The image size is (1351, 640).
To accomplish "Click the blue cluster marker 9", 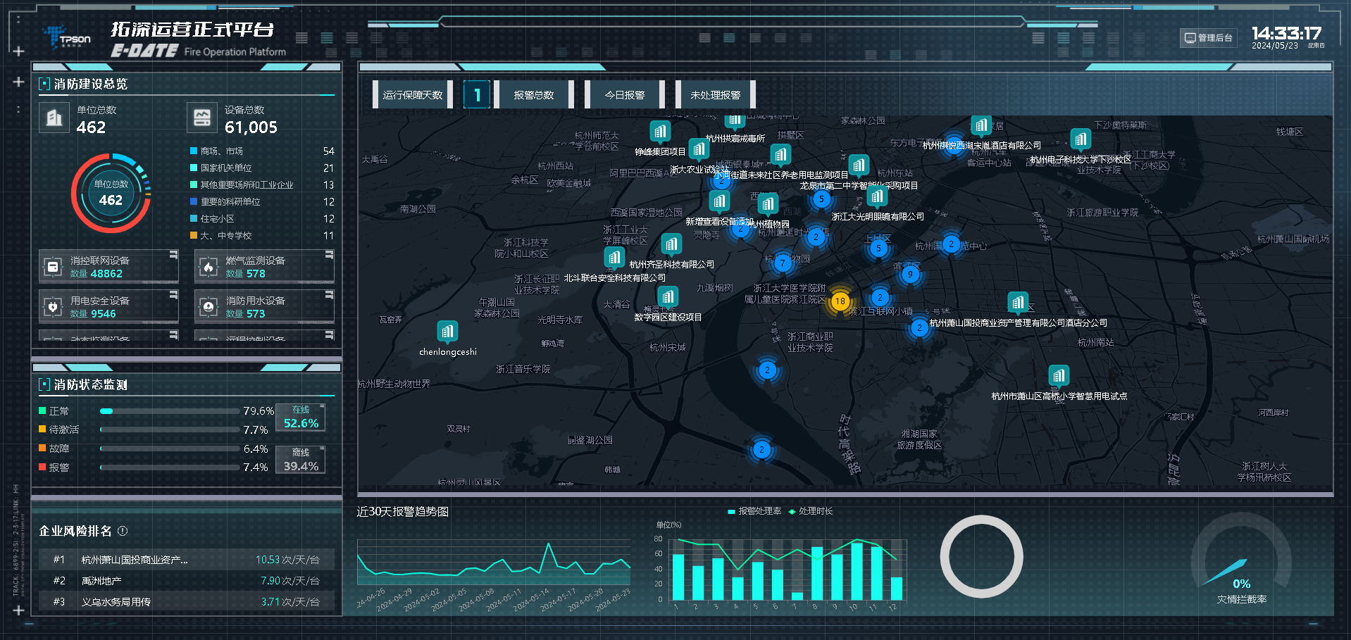I will (x=910, y=275).
